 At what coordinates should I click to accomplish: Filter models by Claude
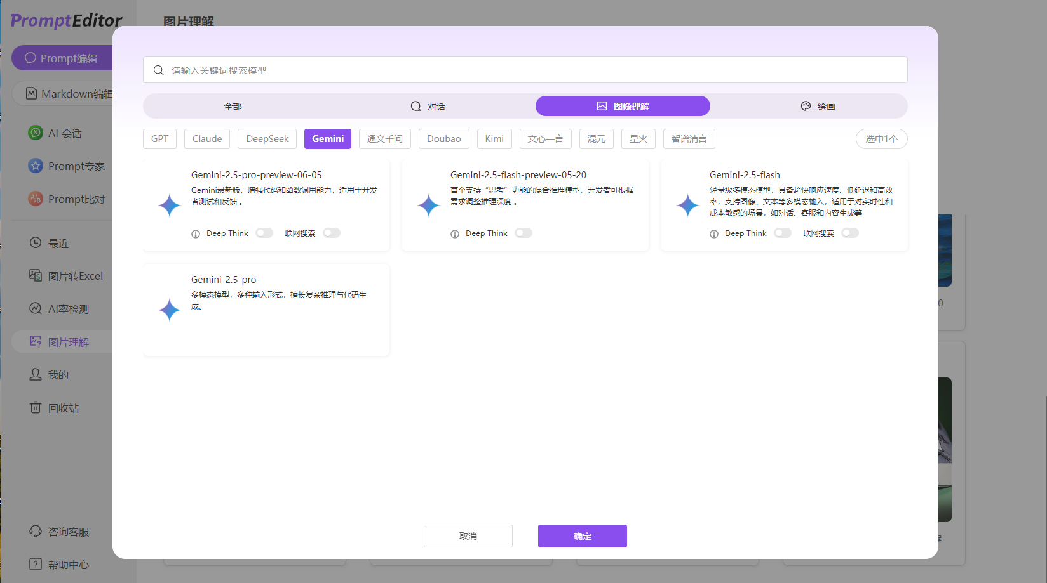point(207,139)
